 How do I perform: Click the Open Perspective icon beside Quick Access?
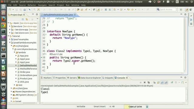pyautogui.click(x=181, y=9)
